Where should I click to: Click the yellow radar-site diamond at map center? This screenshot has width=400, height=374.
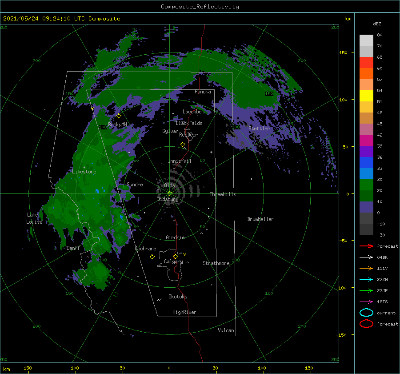coord(170,193)
